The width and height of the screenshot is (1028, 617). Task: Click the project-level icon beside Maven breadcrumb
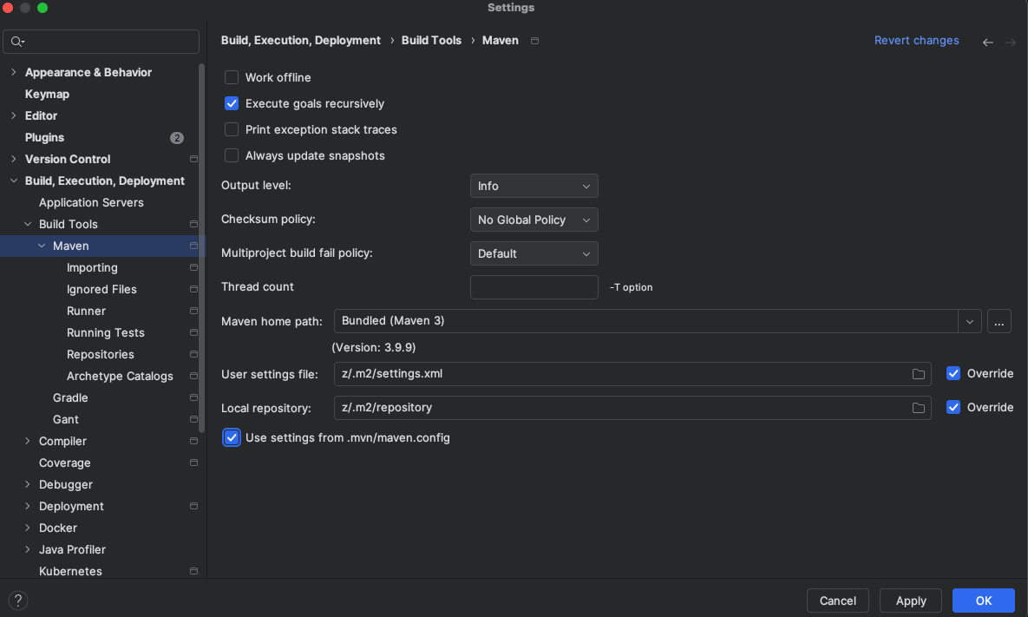point(534,41)
